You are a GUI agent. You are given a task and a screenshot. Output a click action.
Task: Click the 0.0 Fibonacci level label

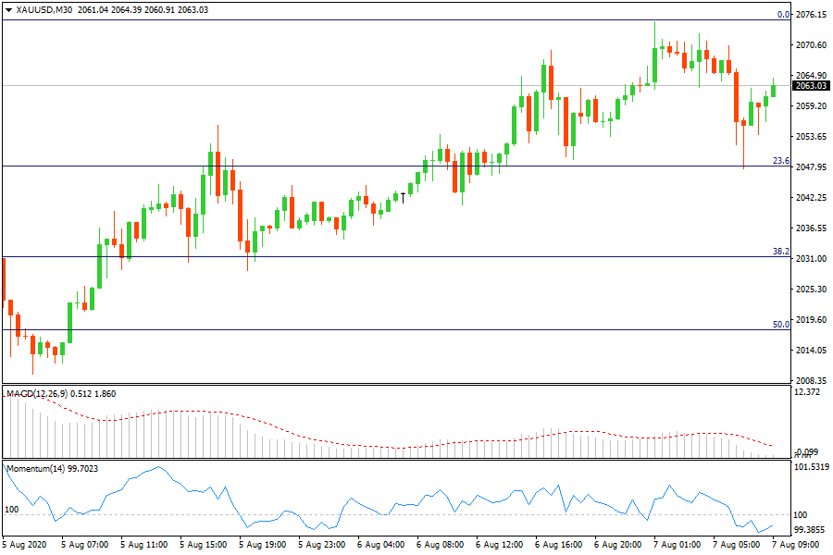[x=783, y=15]
